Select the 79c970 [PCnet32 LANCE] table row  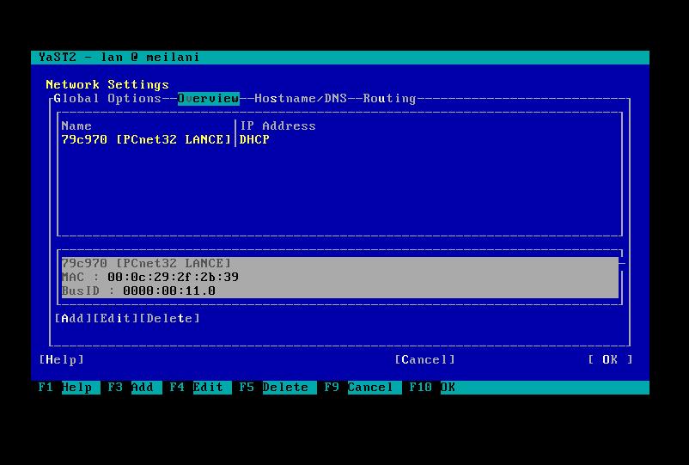click(339, 140)
